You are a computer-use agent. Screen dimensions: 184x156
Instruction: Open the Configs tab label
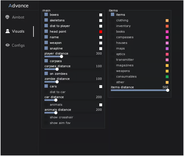[x=18, y=45]
